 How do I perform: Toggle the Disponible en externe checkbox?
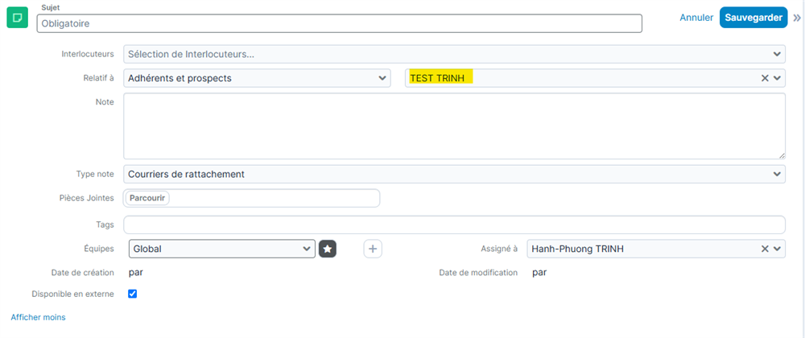point(133,294)
